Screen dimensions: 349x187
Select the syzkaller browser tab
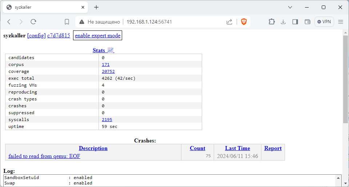point(45,7)
